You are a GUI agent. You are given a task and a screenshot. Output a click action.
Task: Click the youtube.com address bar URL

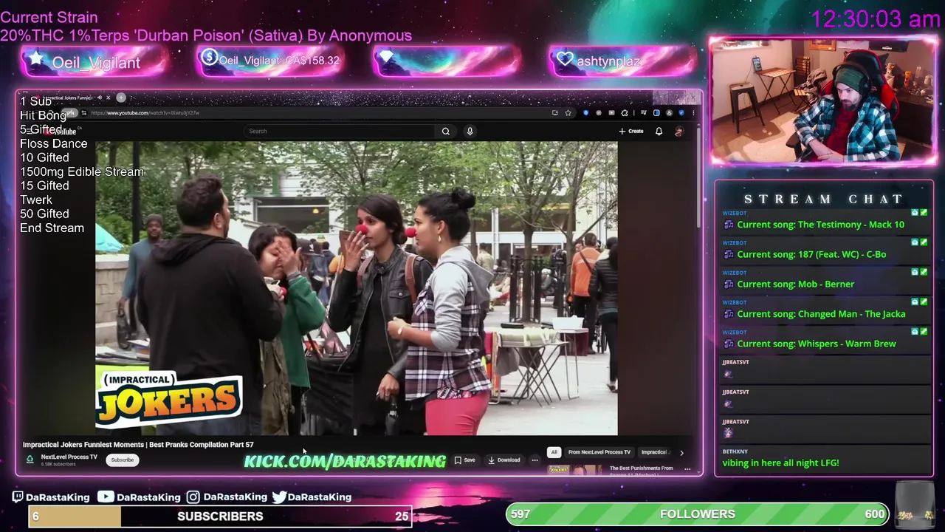coord(145,113)
